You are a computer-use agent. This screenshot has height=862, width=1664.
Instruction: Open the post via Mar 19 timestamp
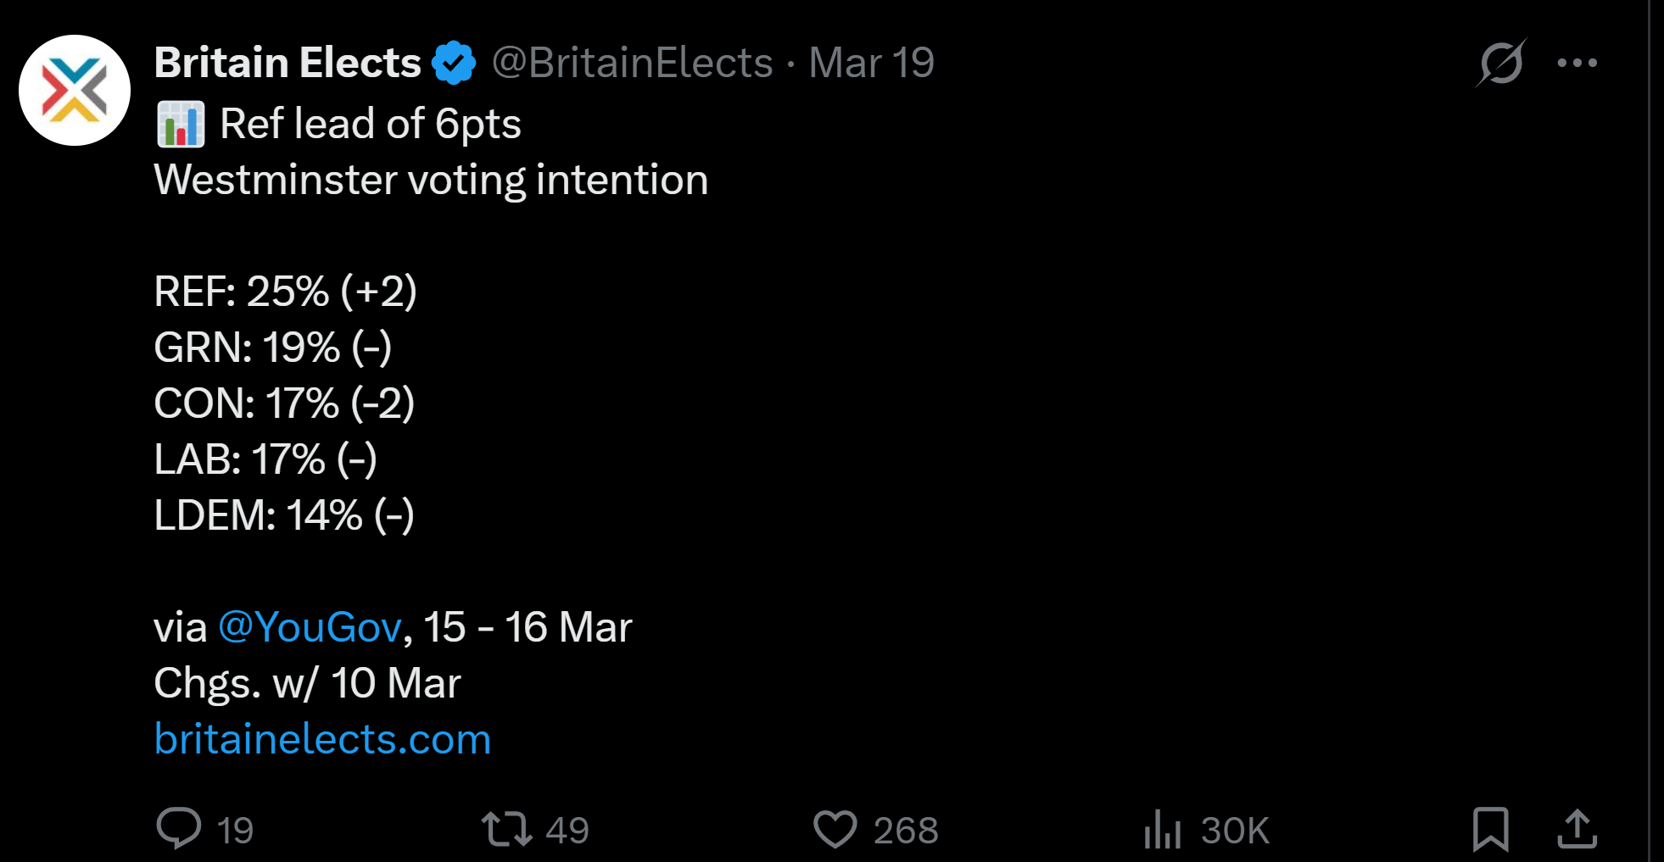(x=871, y=63)
